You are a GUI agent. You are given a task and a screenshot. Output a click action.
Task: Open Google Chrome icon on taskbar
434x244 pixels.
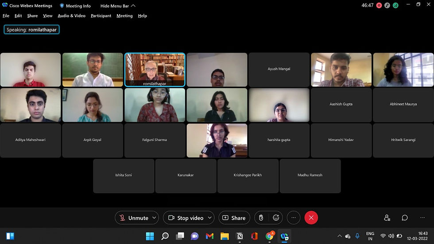(269, 236)
